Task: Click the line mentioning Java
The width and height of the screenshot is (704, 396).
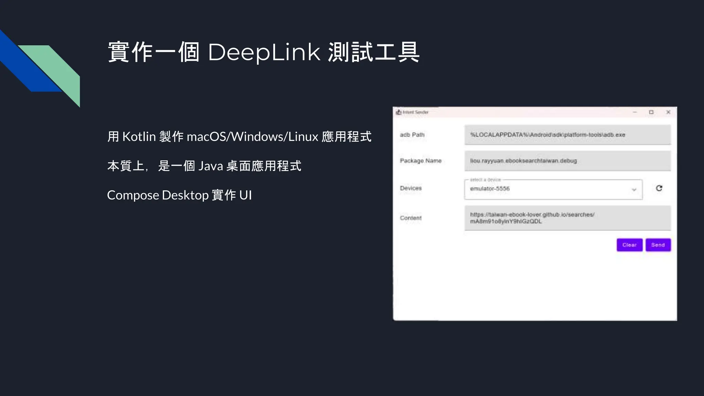Action: pos(204,166)
